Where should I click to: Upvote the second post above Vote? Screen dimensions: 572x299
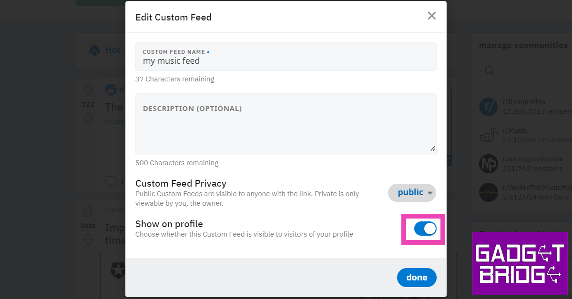[88, 211]
